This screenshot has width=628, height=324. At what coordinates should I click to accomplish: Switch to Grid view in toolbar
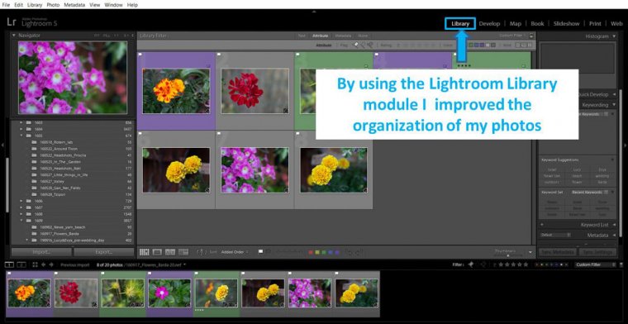coord(144,252)
